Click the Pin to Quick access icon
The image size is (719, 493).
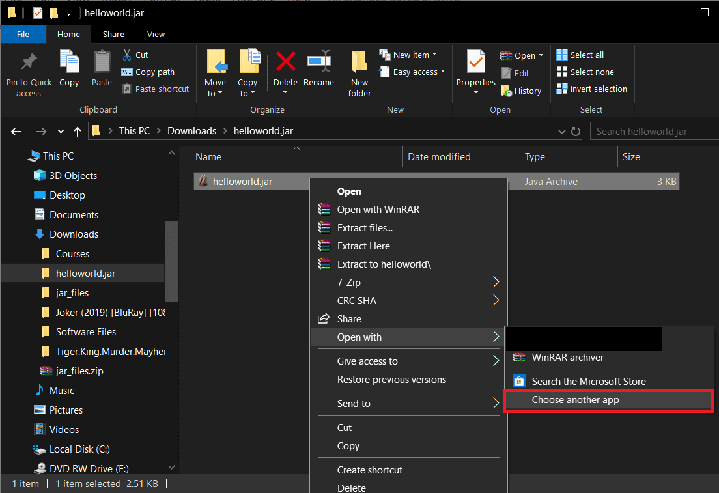[28, 72]
